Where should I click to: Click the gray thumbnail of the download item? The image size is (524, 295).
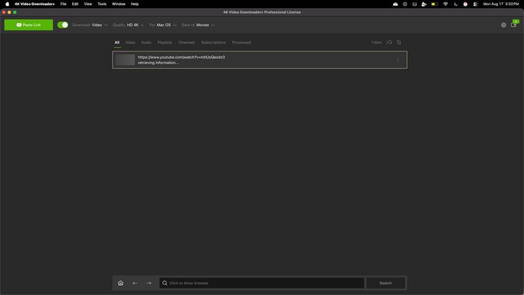125,60
